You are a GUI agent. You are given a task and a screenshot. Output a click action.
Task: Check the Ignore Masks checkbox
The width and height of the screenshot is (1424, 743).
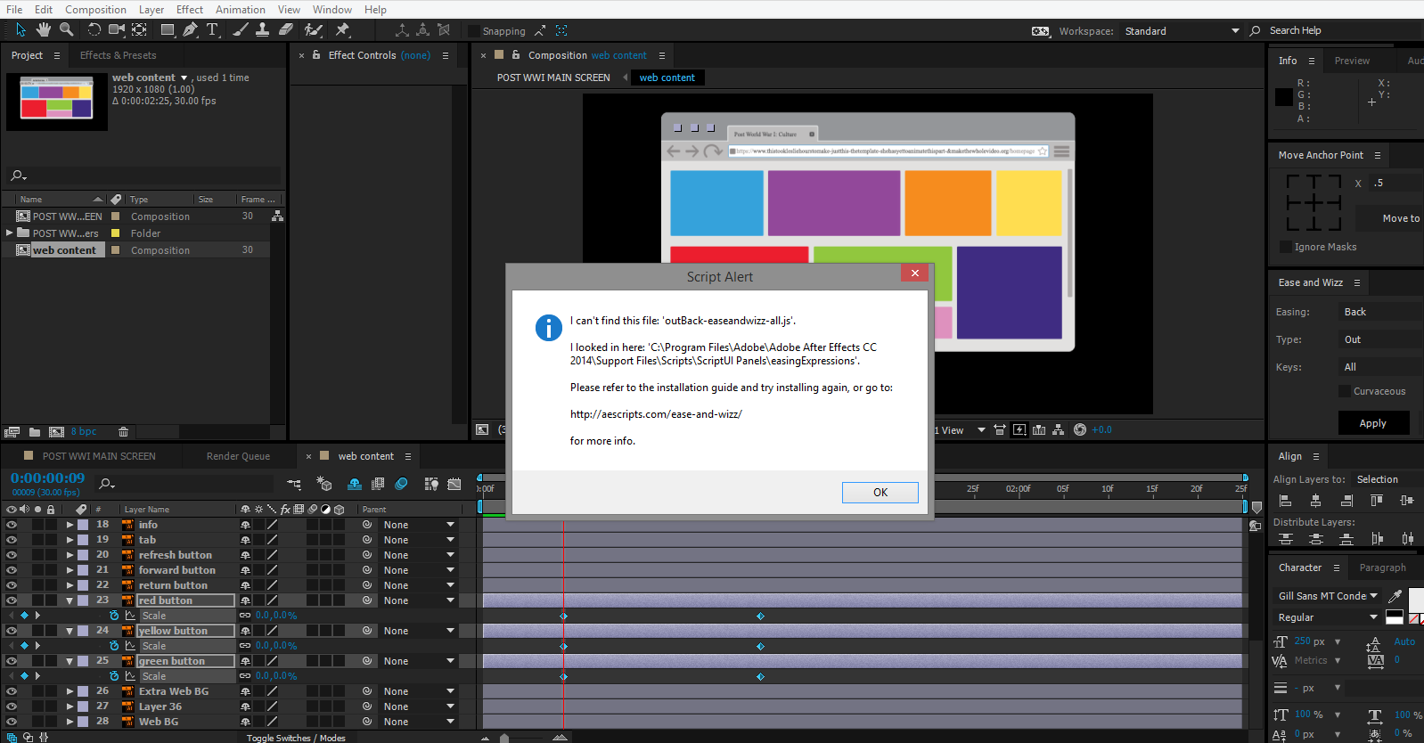pyautogui.click(x=1285, y=247)
